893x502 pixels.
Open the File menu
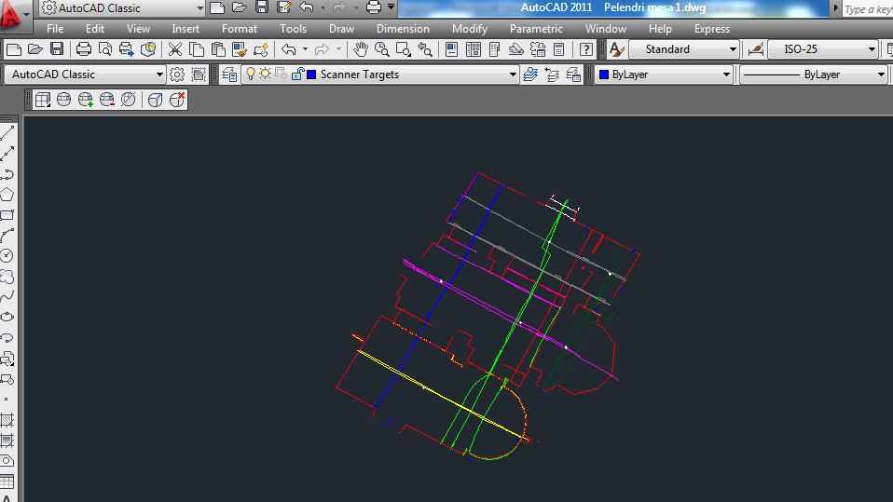[x=55, y=29]
